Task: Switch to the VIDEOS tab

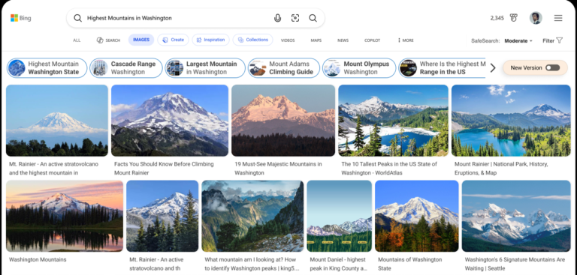Action: tap(288, 40)
